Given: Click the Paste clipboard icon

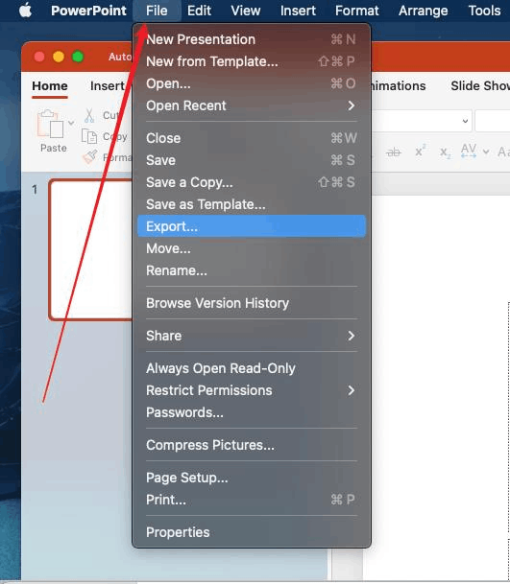Looking at the screenshot, I should point(50,125).
